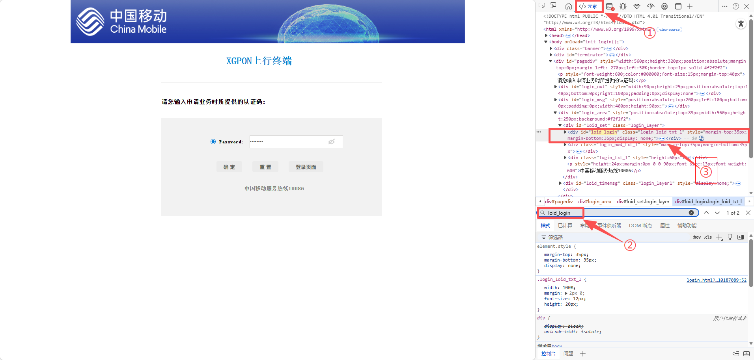Click the 重置 reset button
This screenshot has width=754, height=360.
click(265, 167)
